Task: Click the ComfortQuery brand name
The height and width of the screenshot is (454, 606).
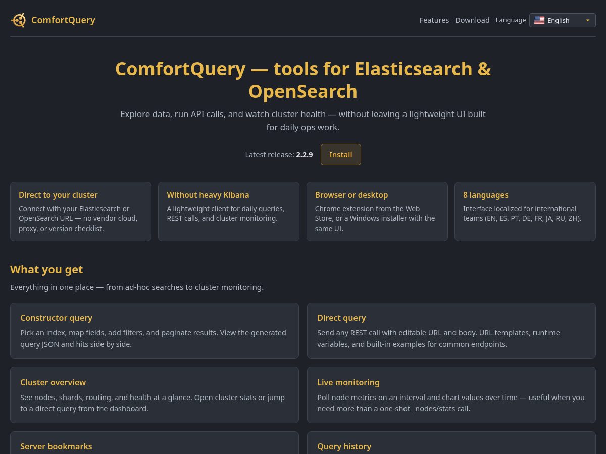Action: click(63, 20)
